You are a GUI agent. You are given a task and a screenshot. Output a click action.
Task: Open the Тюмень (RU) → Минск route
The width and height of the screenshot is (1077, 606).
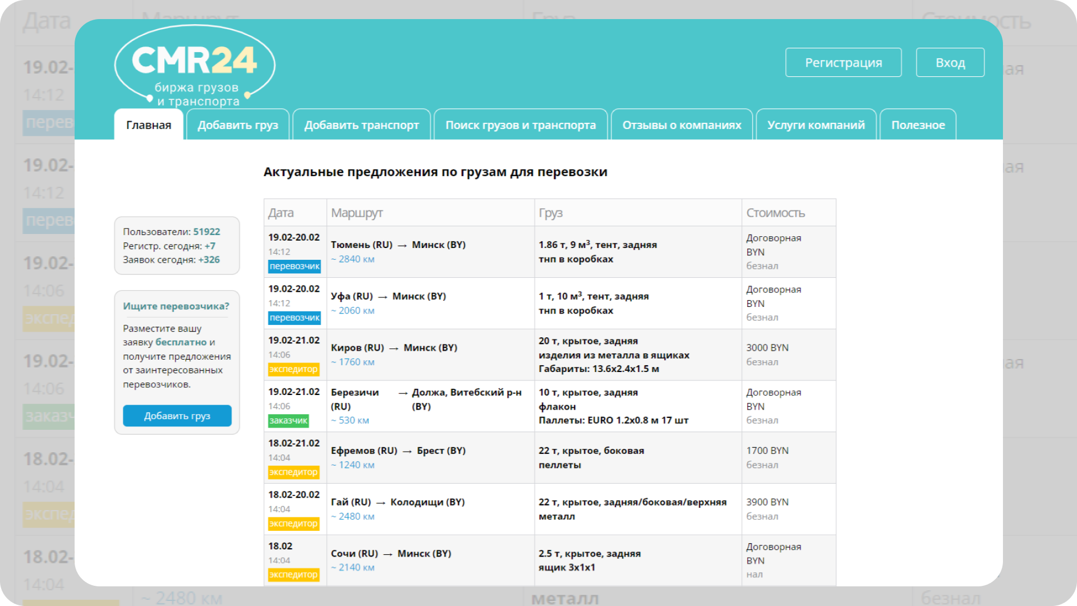pos(398,245)
